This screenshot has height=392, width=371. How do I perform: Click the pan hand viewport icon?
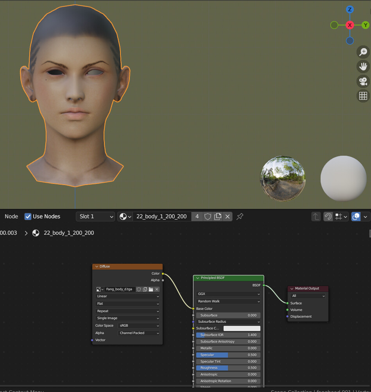tap(363, 67)
